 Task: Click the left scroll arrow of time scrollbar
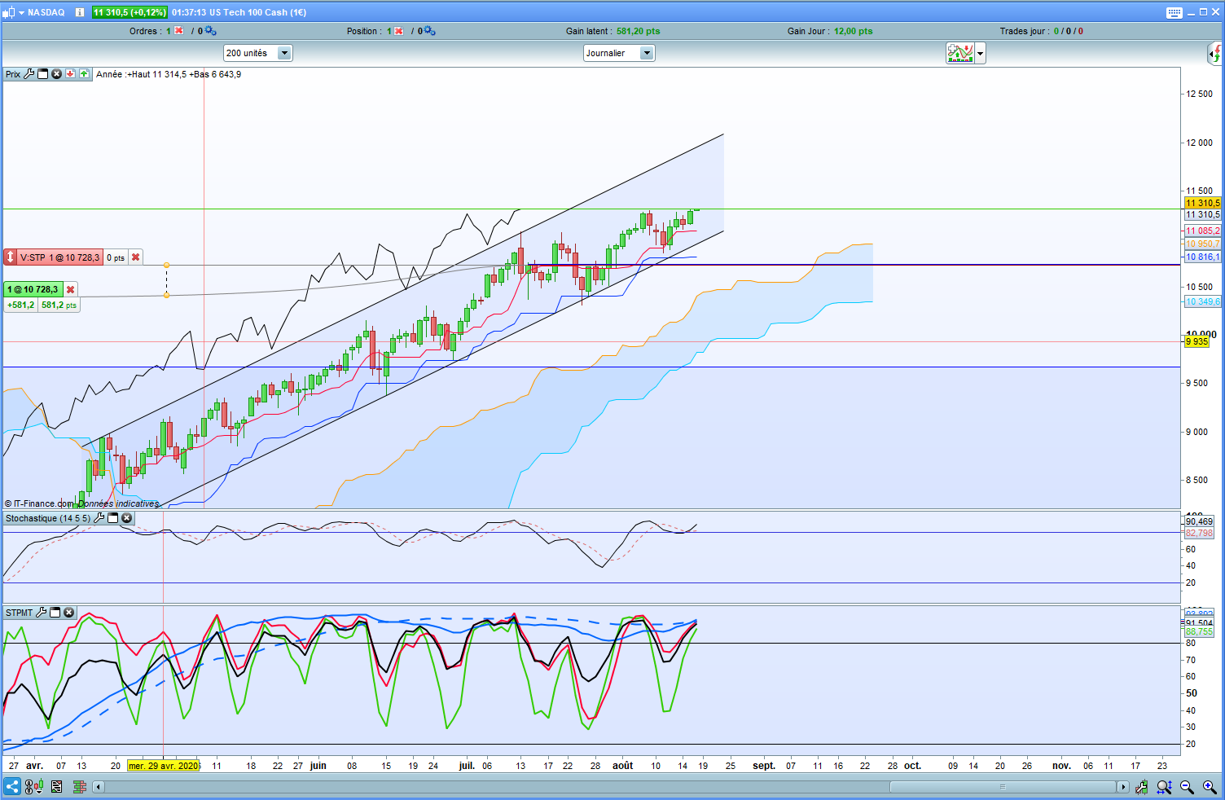(99, 787)
